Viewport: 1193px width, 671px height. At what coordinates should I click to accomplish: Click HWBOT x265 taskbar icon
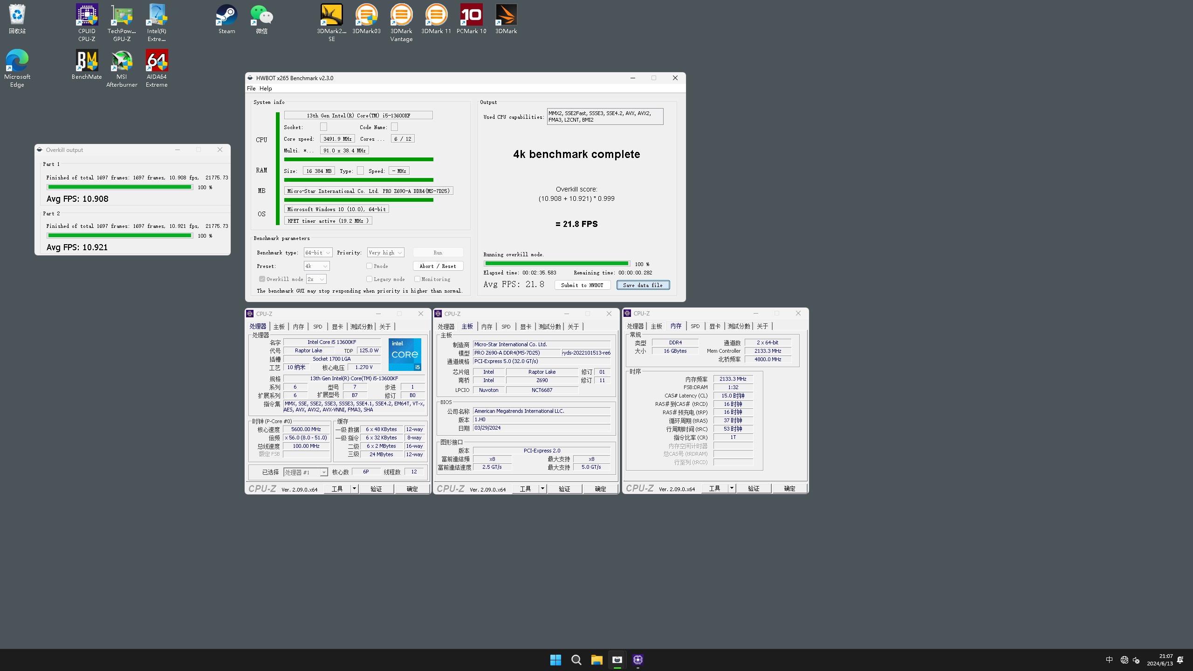[617, 660]
